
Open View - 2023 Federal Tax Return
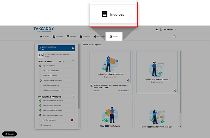(56, 111)
